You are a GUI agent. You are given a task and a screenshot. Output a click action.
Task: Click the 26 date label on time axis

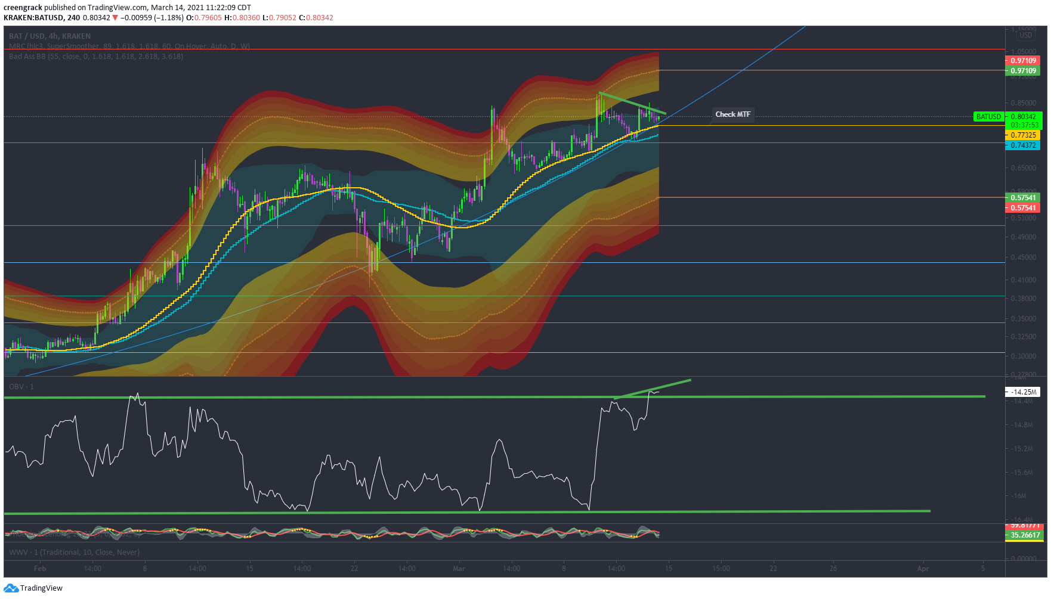point(833,569)
